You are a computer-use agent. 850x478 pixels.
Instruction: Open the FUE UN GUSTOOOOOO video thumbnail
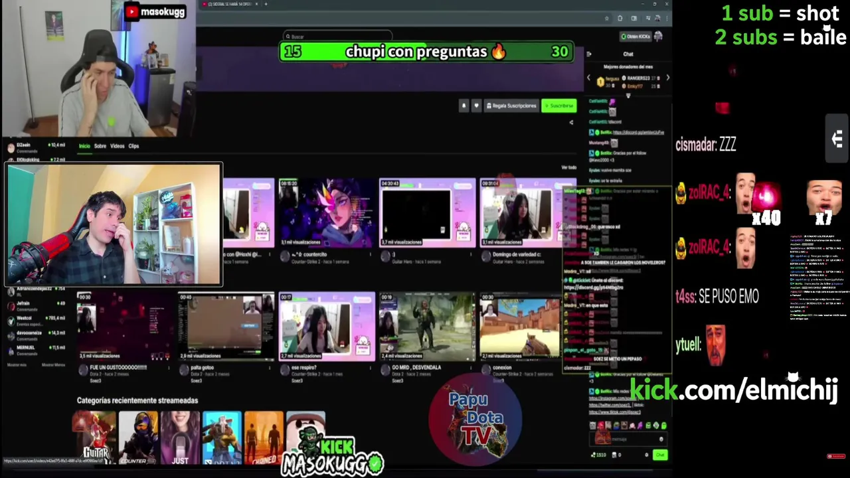point(124,326)
